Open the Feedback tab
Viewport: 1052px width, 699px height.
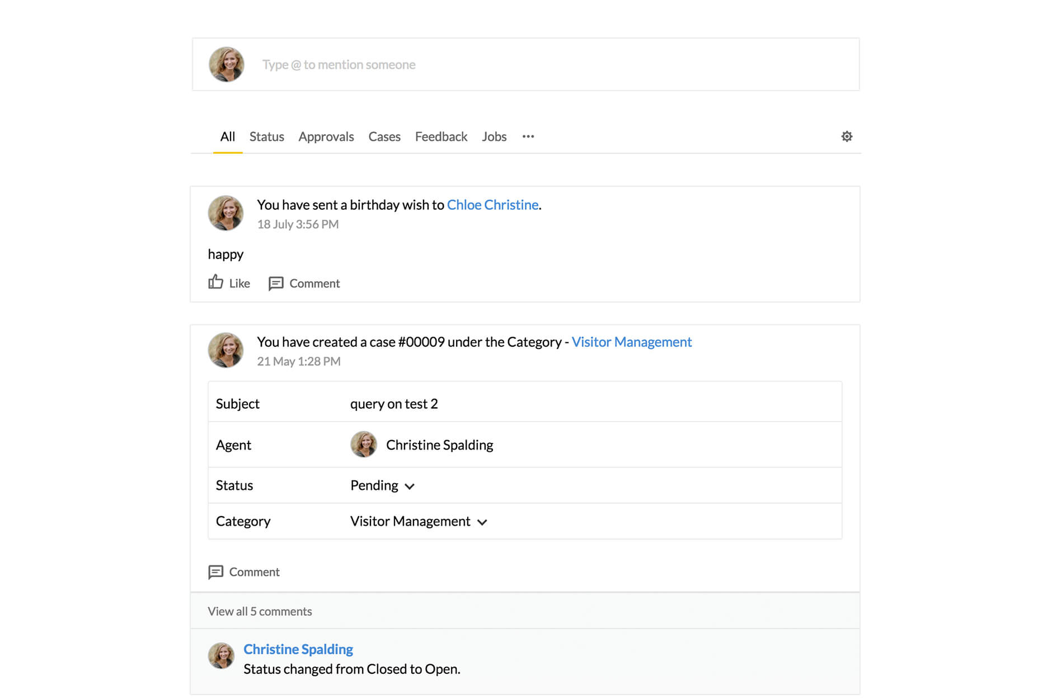441,136
